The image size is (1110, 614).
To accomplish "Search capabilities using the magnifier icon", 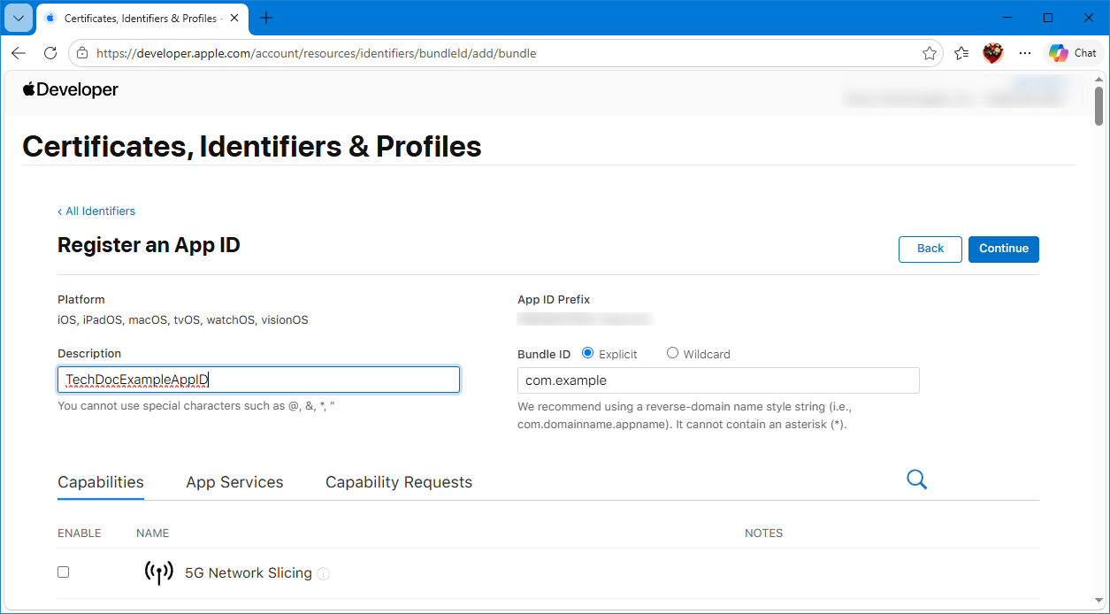I will click(917, 480).
